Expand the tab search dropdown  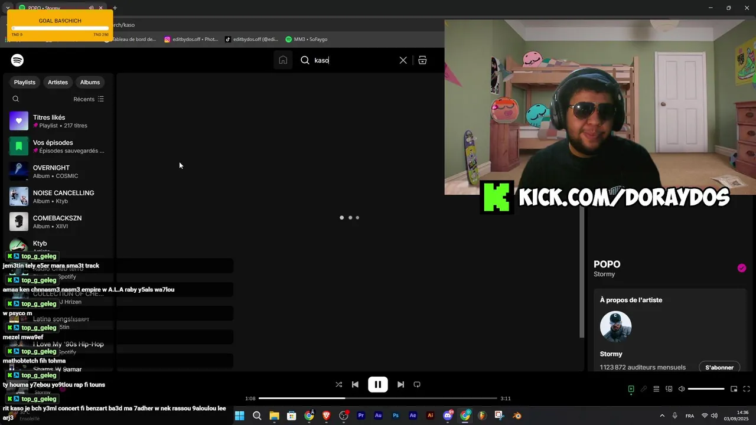(8, 8)
